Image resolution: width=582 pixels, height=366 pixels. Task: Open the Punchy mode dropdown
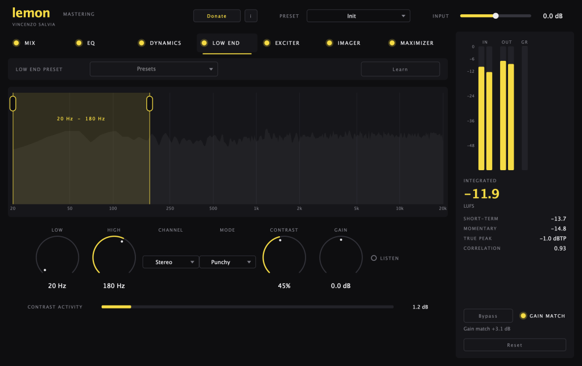[x=228, y=262]
